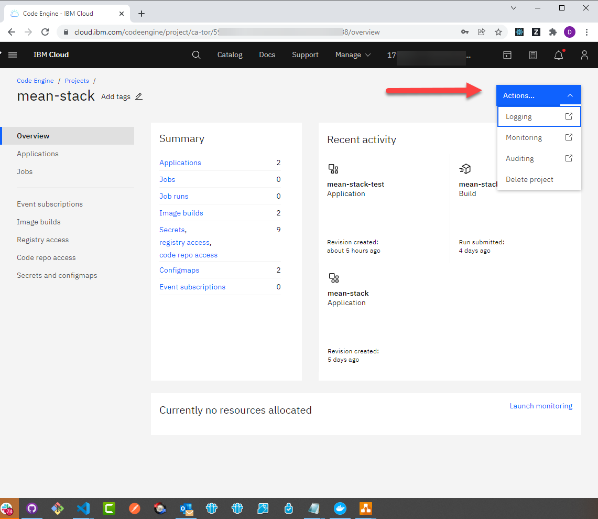Click the Code Engine breadcrumb link

pos(35,81)
